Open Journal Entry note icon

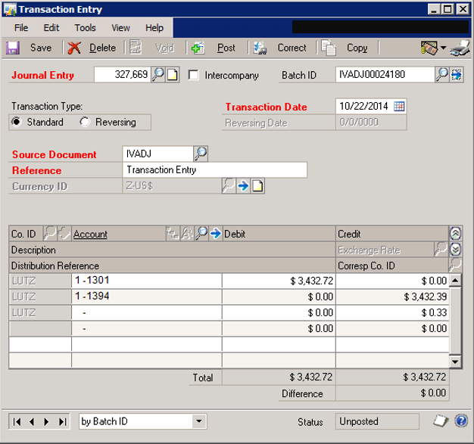click(x=173, y=75)
